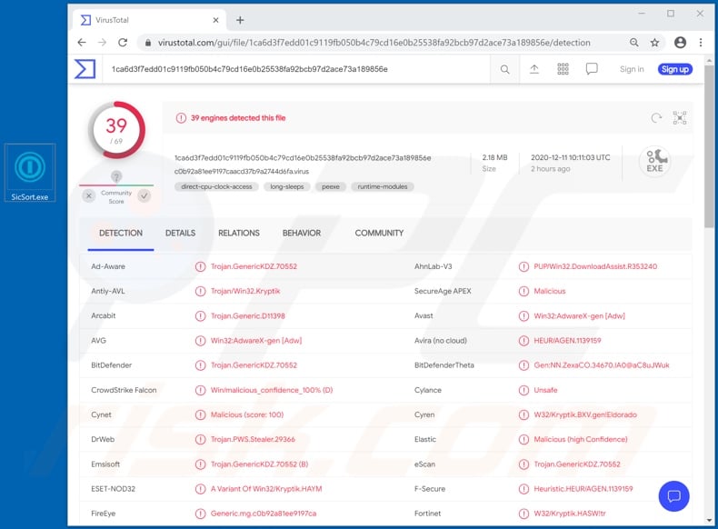The image size is (718, 529).
Task: Click the long-sleeps tag
Action: point(286,187)
